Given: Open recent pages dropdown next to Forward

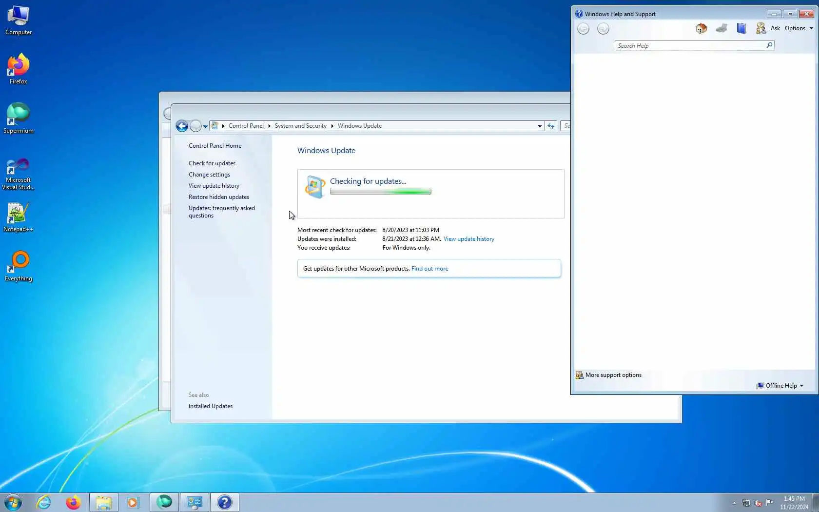Looking at the screenshot, I should 206,126.
